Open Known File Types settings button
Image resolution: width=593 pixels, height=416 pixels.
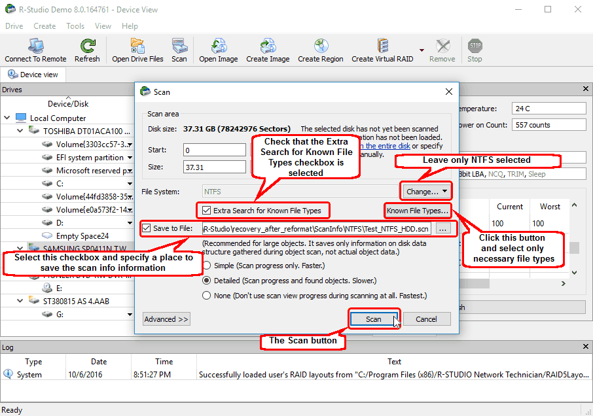tap(418, 211)
